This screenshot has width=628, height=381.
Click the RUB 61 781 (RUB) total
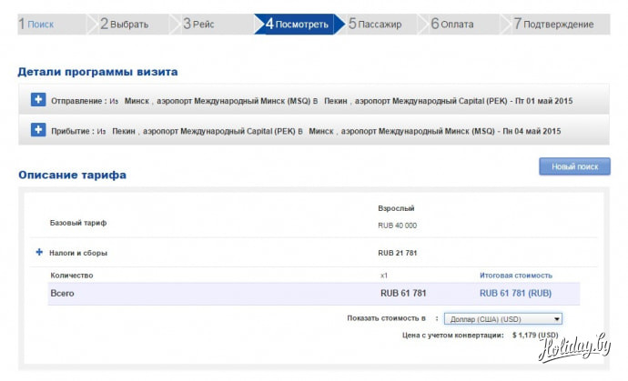[x=515, y=293]
